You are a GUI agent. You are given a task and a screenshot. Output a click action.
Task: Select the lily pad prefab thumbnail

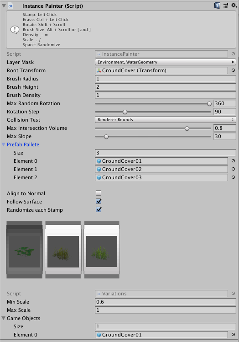coord(24,250)
